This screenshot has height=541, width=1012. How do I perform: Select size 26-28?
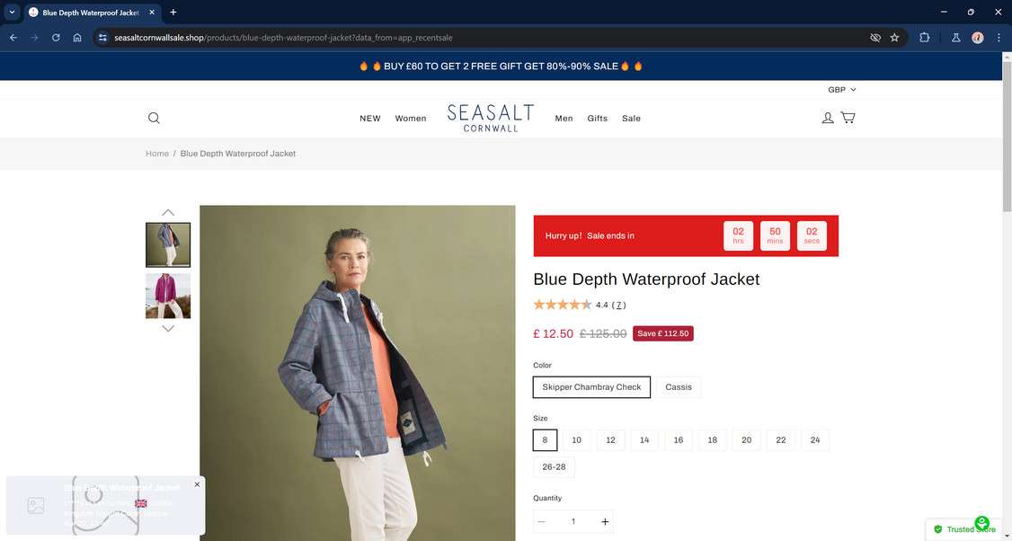coord(554,466)
